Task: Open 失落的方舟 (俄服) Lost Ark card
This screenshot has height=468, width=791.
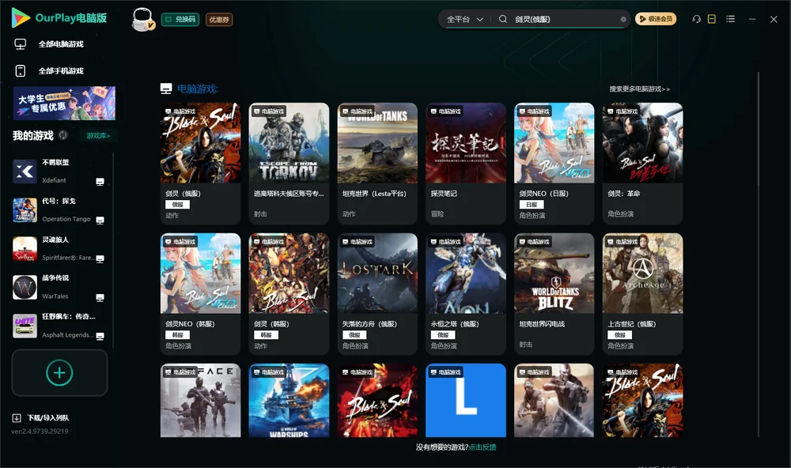Action: click(377, 294)
